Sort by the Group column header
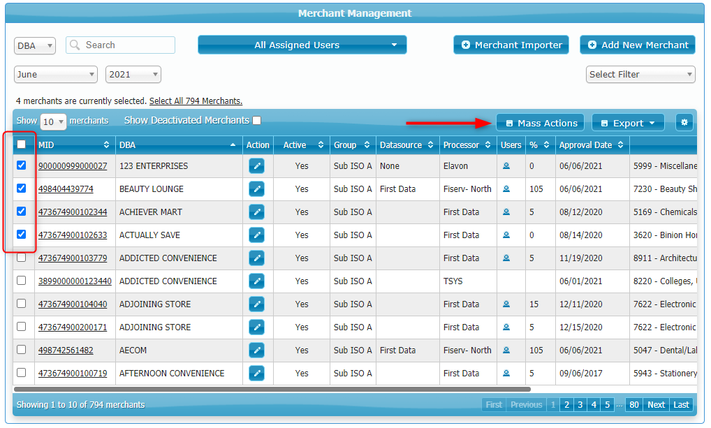This screenshot has height=428, width=711. 352,145
